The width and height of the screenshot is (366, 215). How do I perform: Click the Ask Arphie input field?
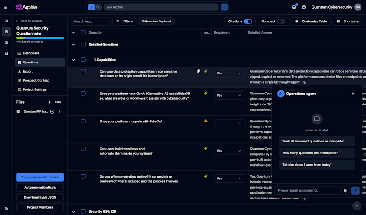tap(161, 7)
